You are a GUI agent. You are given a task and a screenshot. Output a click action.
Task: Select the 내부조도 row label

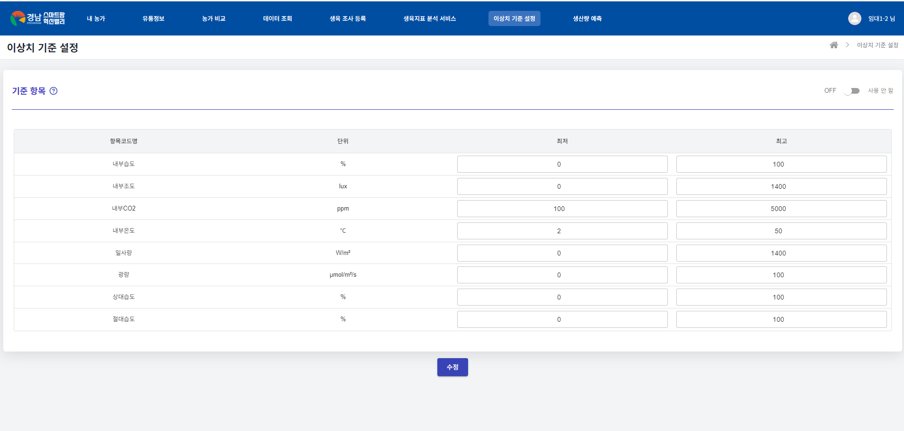click(124, 186)
